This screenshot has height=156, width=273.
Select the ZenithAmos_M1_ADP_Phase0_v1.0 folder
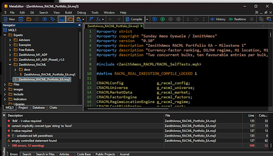point(41,60)
